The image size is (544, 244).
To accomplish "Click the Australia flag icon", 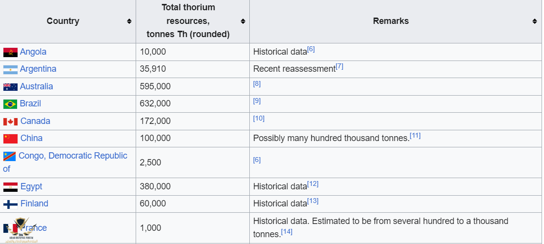I will coord(10,87).
